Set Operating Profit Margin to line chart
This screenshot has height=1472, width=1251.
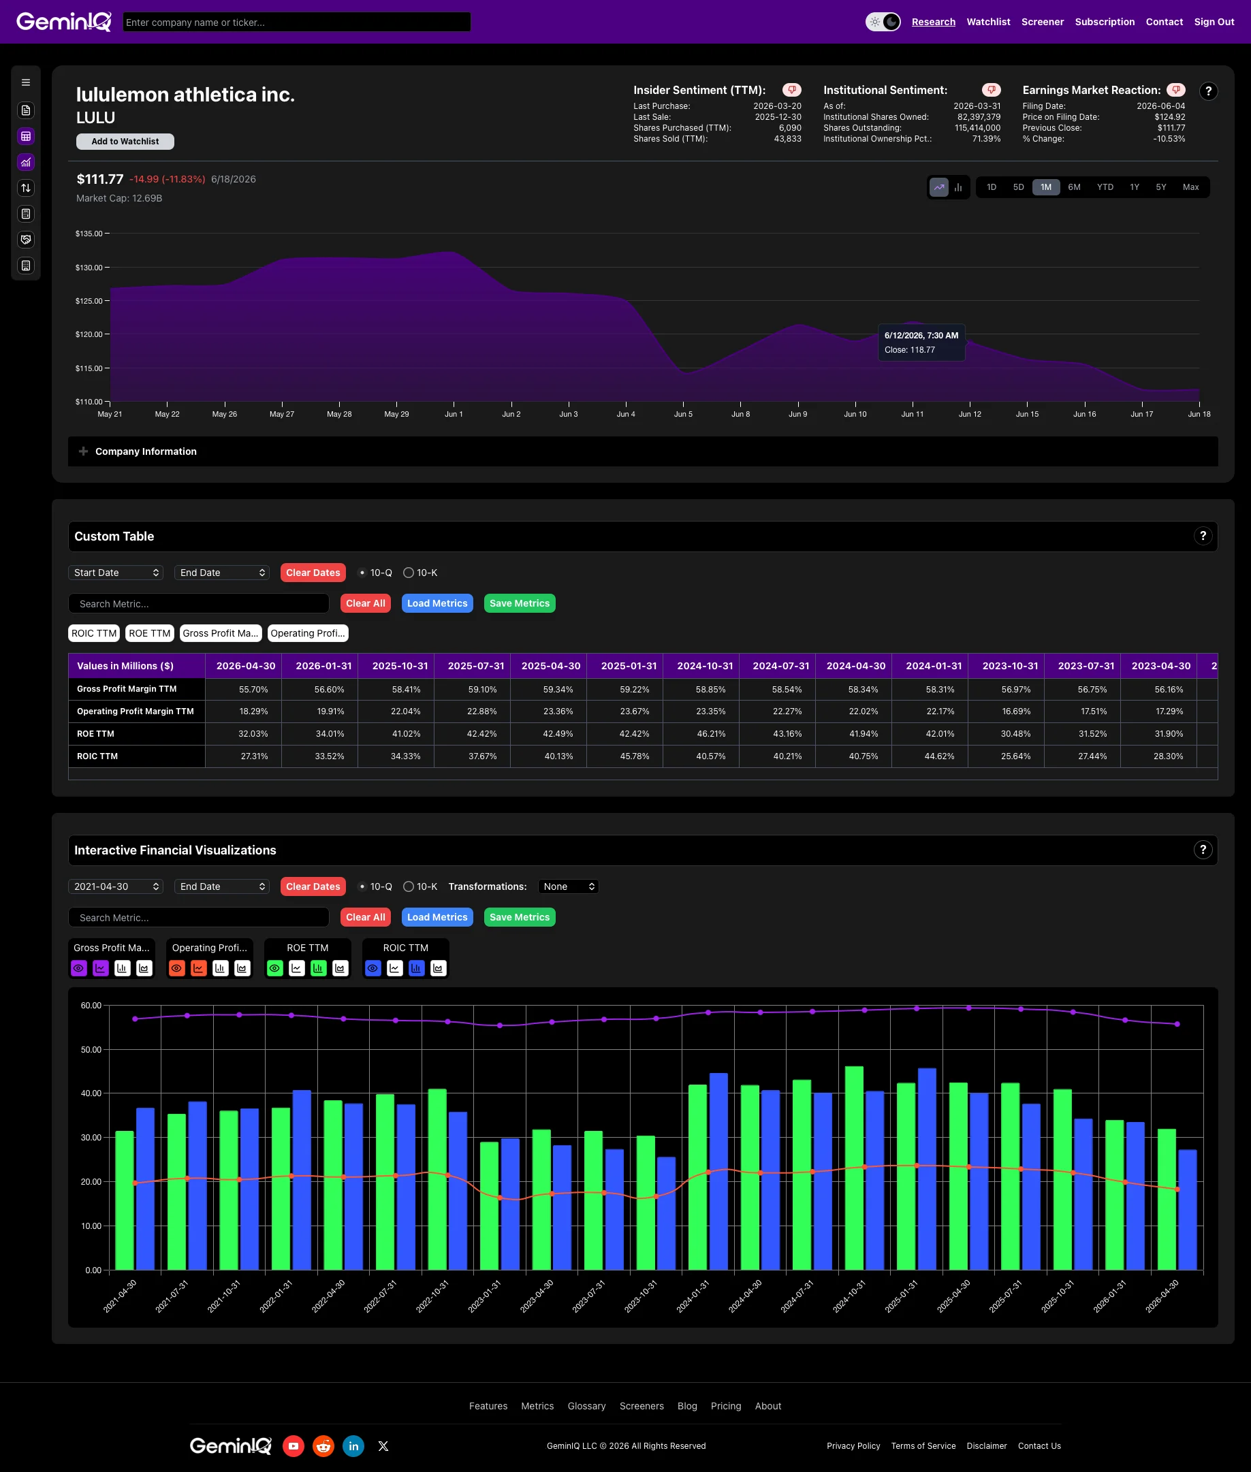pos(199,968)
